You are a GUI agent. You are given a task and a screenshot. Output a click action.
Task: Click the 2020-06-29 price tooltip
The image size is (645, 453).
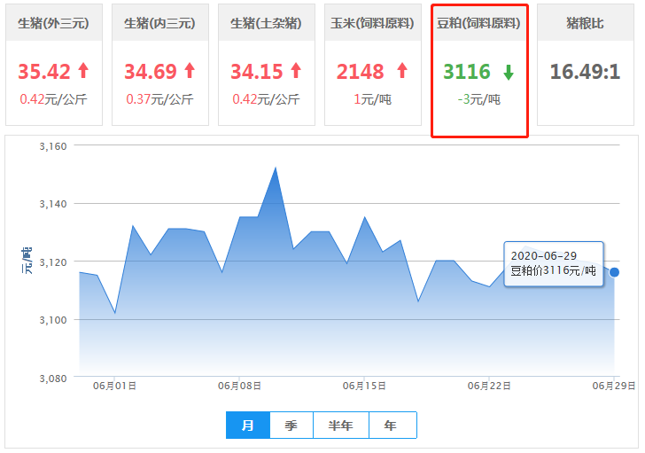pos(554,263)
